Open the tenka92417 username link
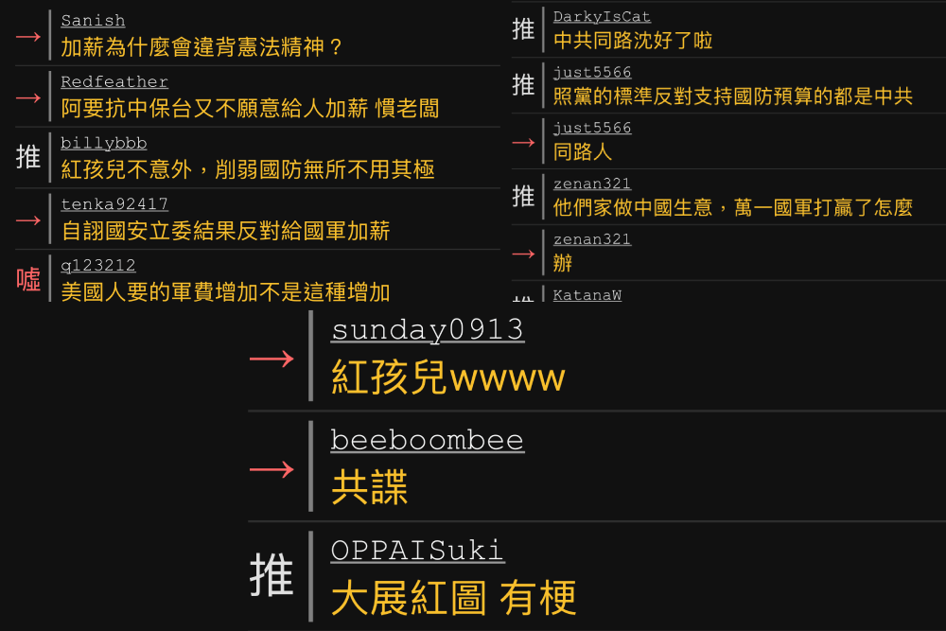The height and width of the screenshot is (631, 946). pyautogui.click(x=114, y=204)
